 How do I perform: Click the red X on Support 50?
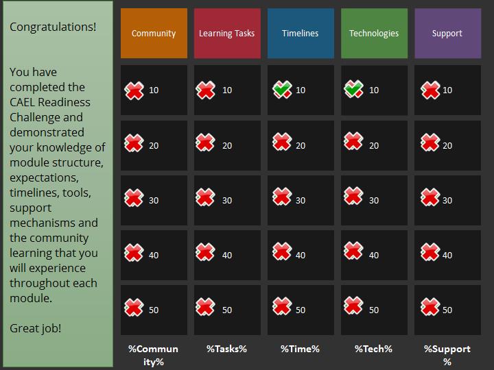coord(430,306)
